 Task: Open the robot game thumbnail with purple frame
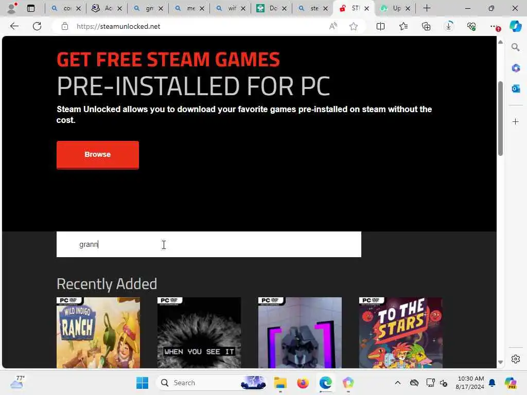(300, 333)
